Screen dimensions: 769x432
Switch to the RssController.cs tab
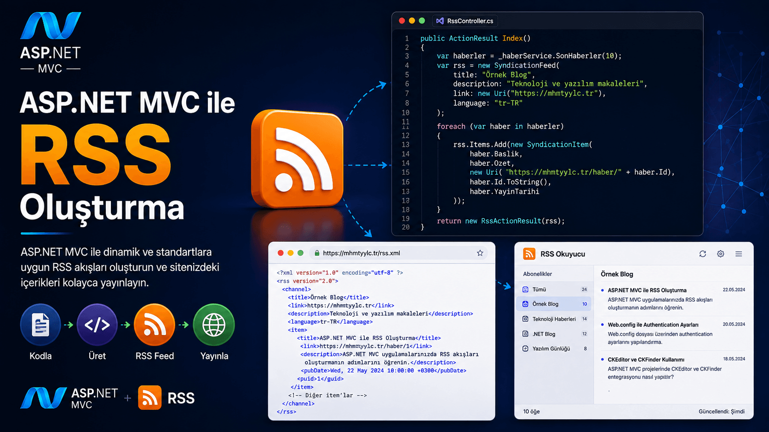tap(465, 21)
